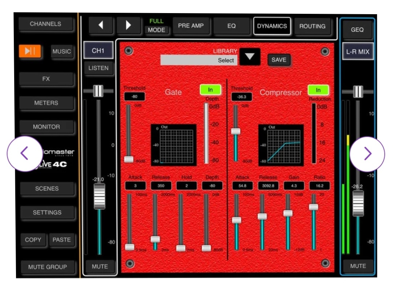This screenshot has height=294, width=393.
Task: Click the carousel next image arrow
Action: 367,154
